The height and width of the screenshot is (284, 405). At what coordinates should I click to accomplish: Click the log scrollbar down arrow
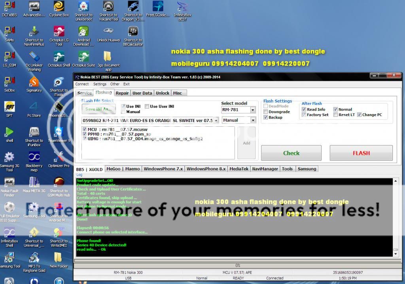(396, 254)
